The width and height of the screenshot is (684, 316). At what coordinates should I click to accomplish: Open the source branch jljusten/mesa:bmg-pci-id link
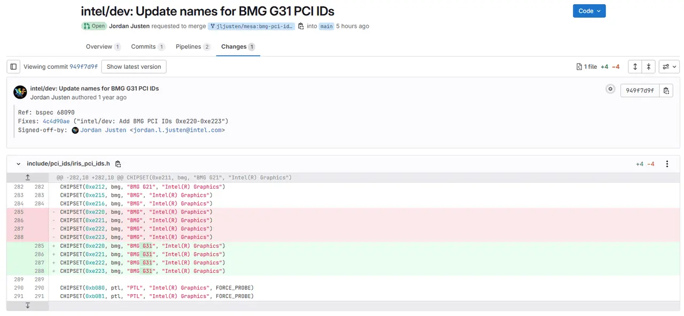coord(251,26)
